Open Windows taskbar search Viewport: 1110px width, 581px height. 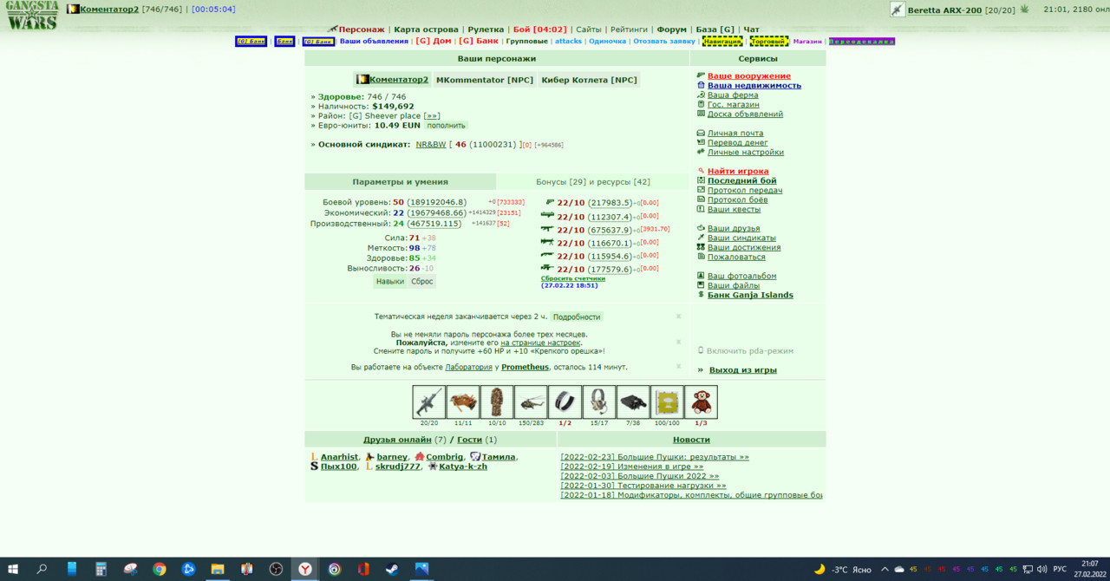42,569
